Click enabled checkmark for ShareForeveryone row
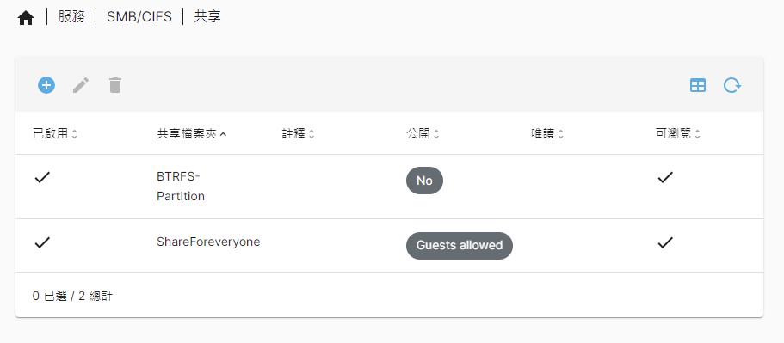The image size is (784, 343). [42, 242]
